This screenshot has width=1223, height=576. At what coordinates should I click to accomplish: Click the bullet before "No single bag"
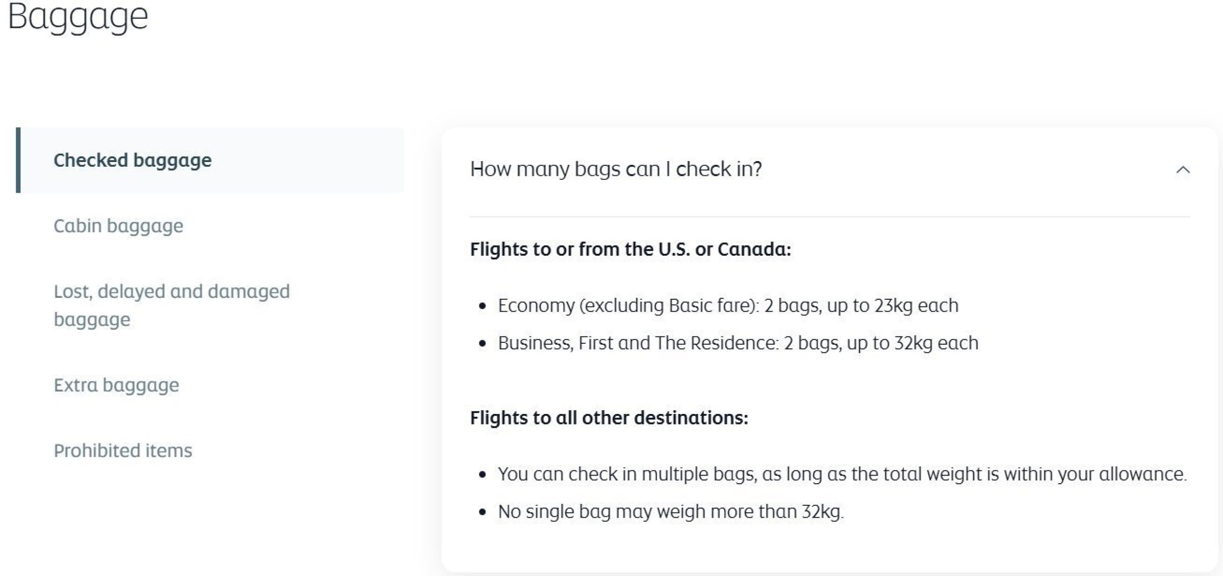tap(483, 512)
